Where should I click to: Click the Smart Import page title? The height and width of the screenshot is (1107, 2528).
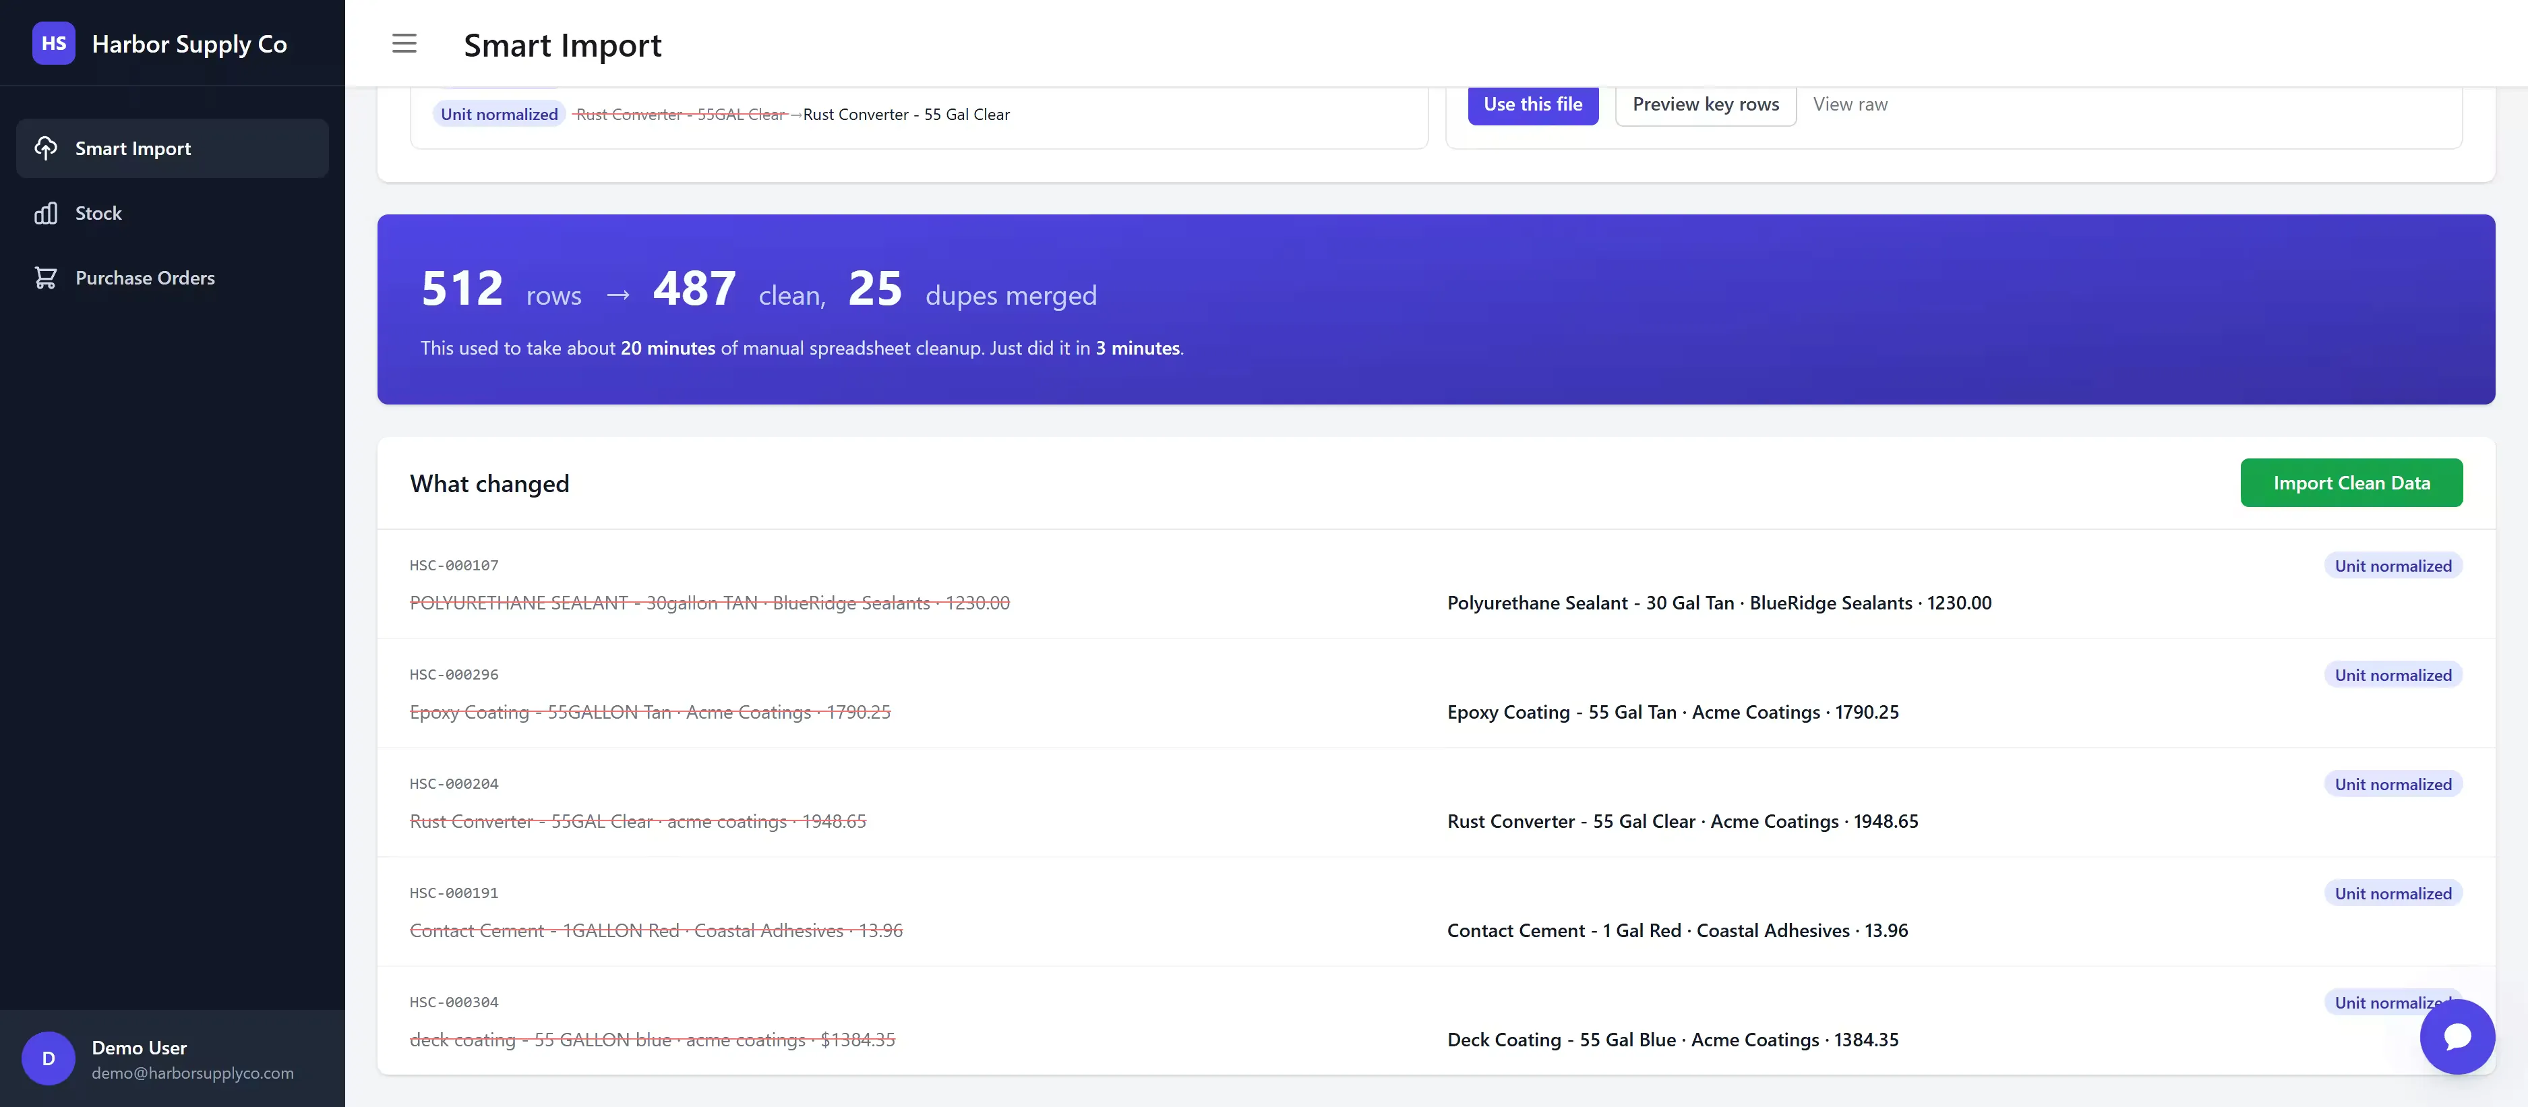pyautogui.click(x=562, y=45)
